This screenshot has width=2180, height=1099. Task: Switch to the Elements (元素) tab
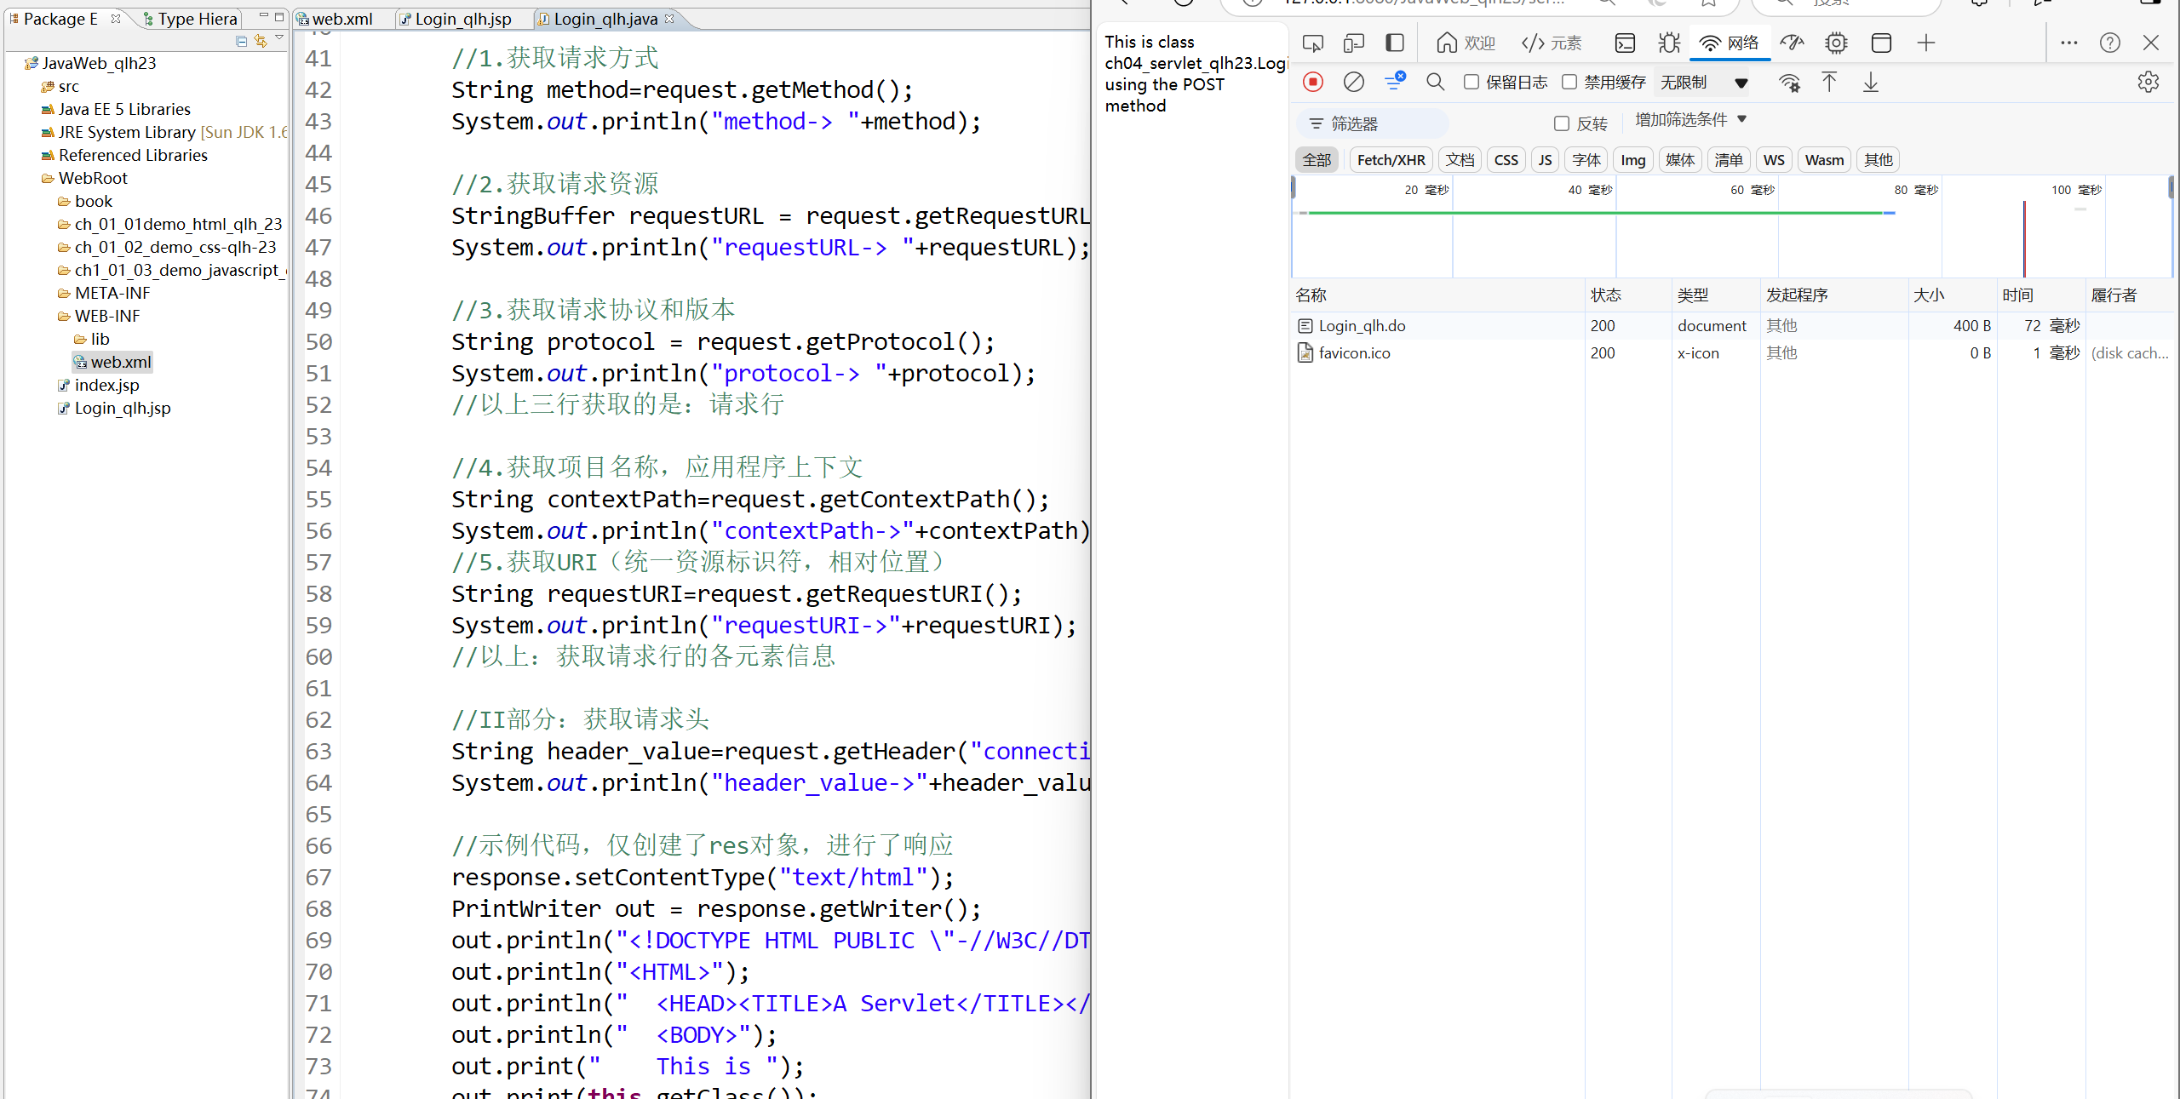pyautogui.click(x=1552, y=43)
